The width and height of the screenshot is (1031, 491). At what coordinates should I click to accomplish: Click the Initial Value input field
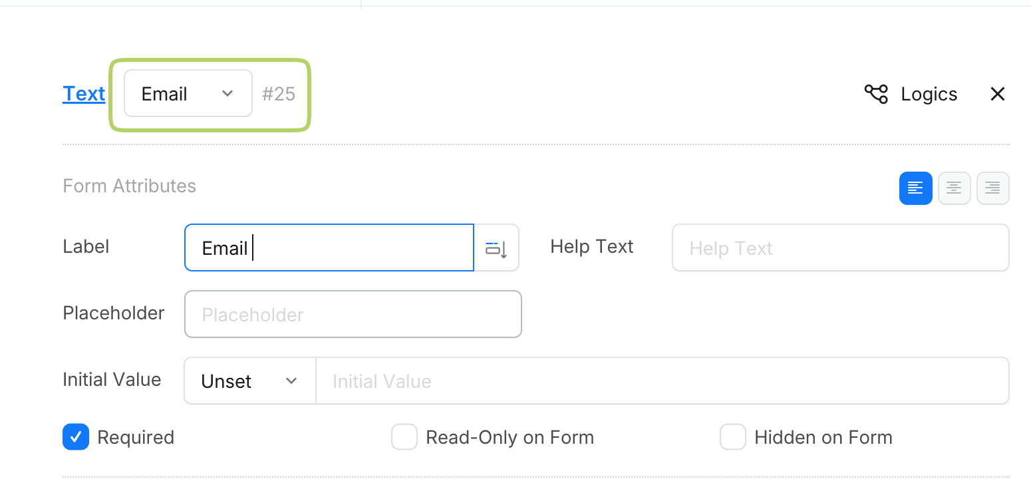pos(662,381)
